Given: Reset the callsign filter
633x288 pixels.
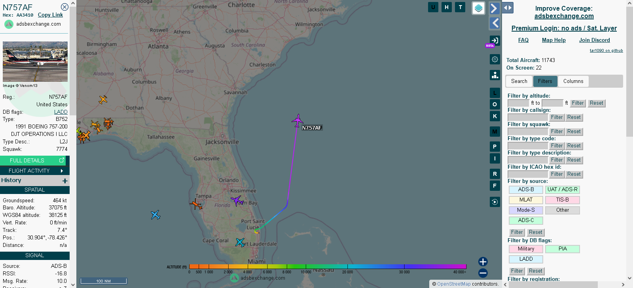Looking at the screenshot, I should [x=574, y=117].
